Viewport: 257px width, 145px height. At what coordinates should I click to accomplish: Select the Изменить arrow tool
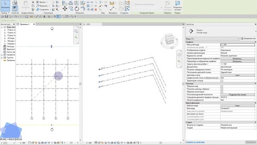pos(5,5)
